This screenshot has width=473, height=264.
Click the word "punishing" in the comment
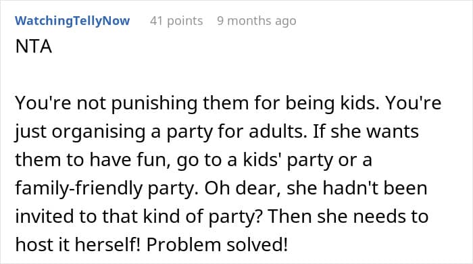(154, 104)
